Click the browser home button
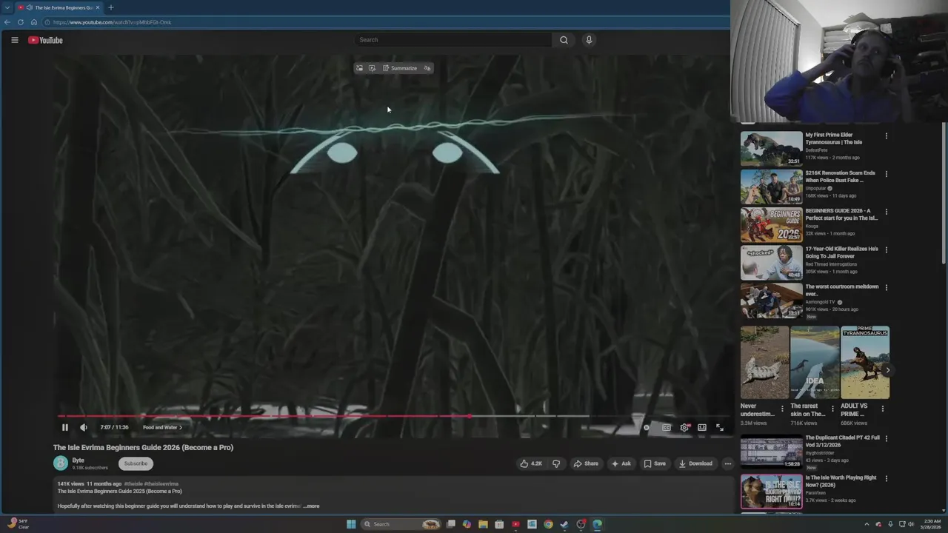Viewport: 948px width, 533px height. click(34, 22)
